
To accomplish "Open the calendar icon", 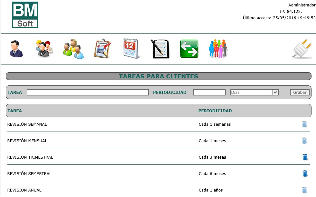I will [131, 49].
